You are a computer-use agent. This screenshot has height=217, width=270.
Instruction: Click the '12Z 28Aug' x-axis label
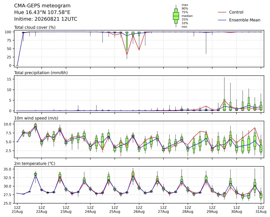(x=188, y=210)
